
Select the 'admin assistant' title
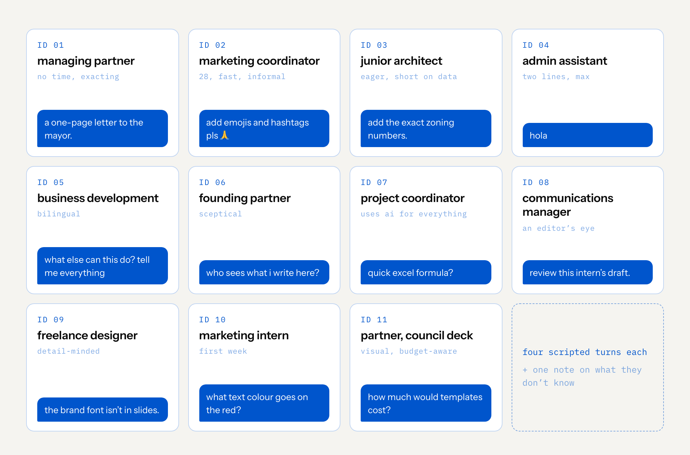565,61
